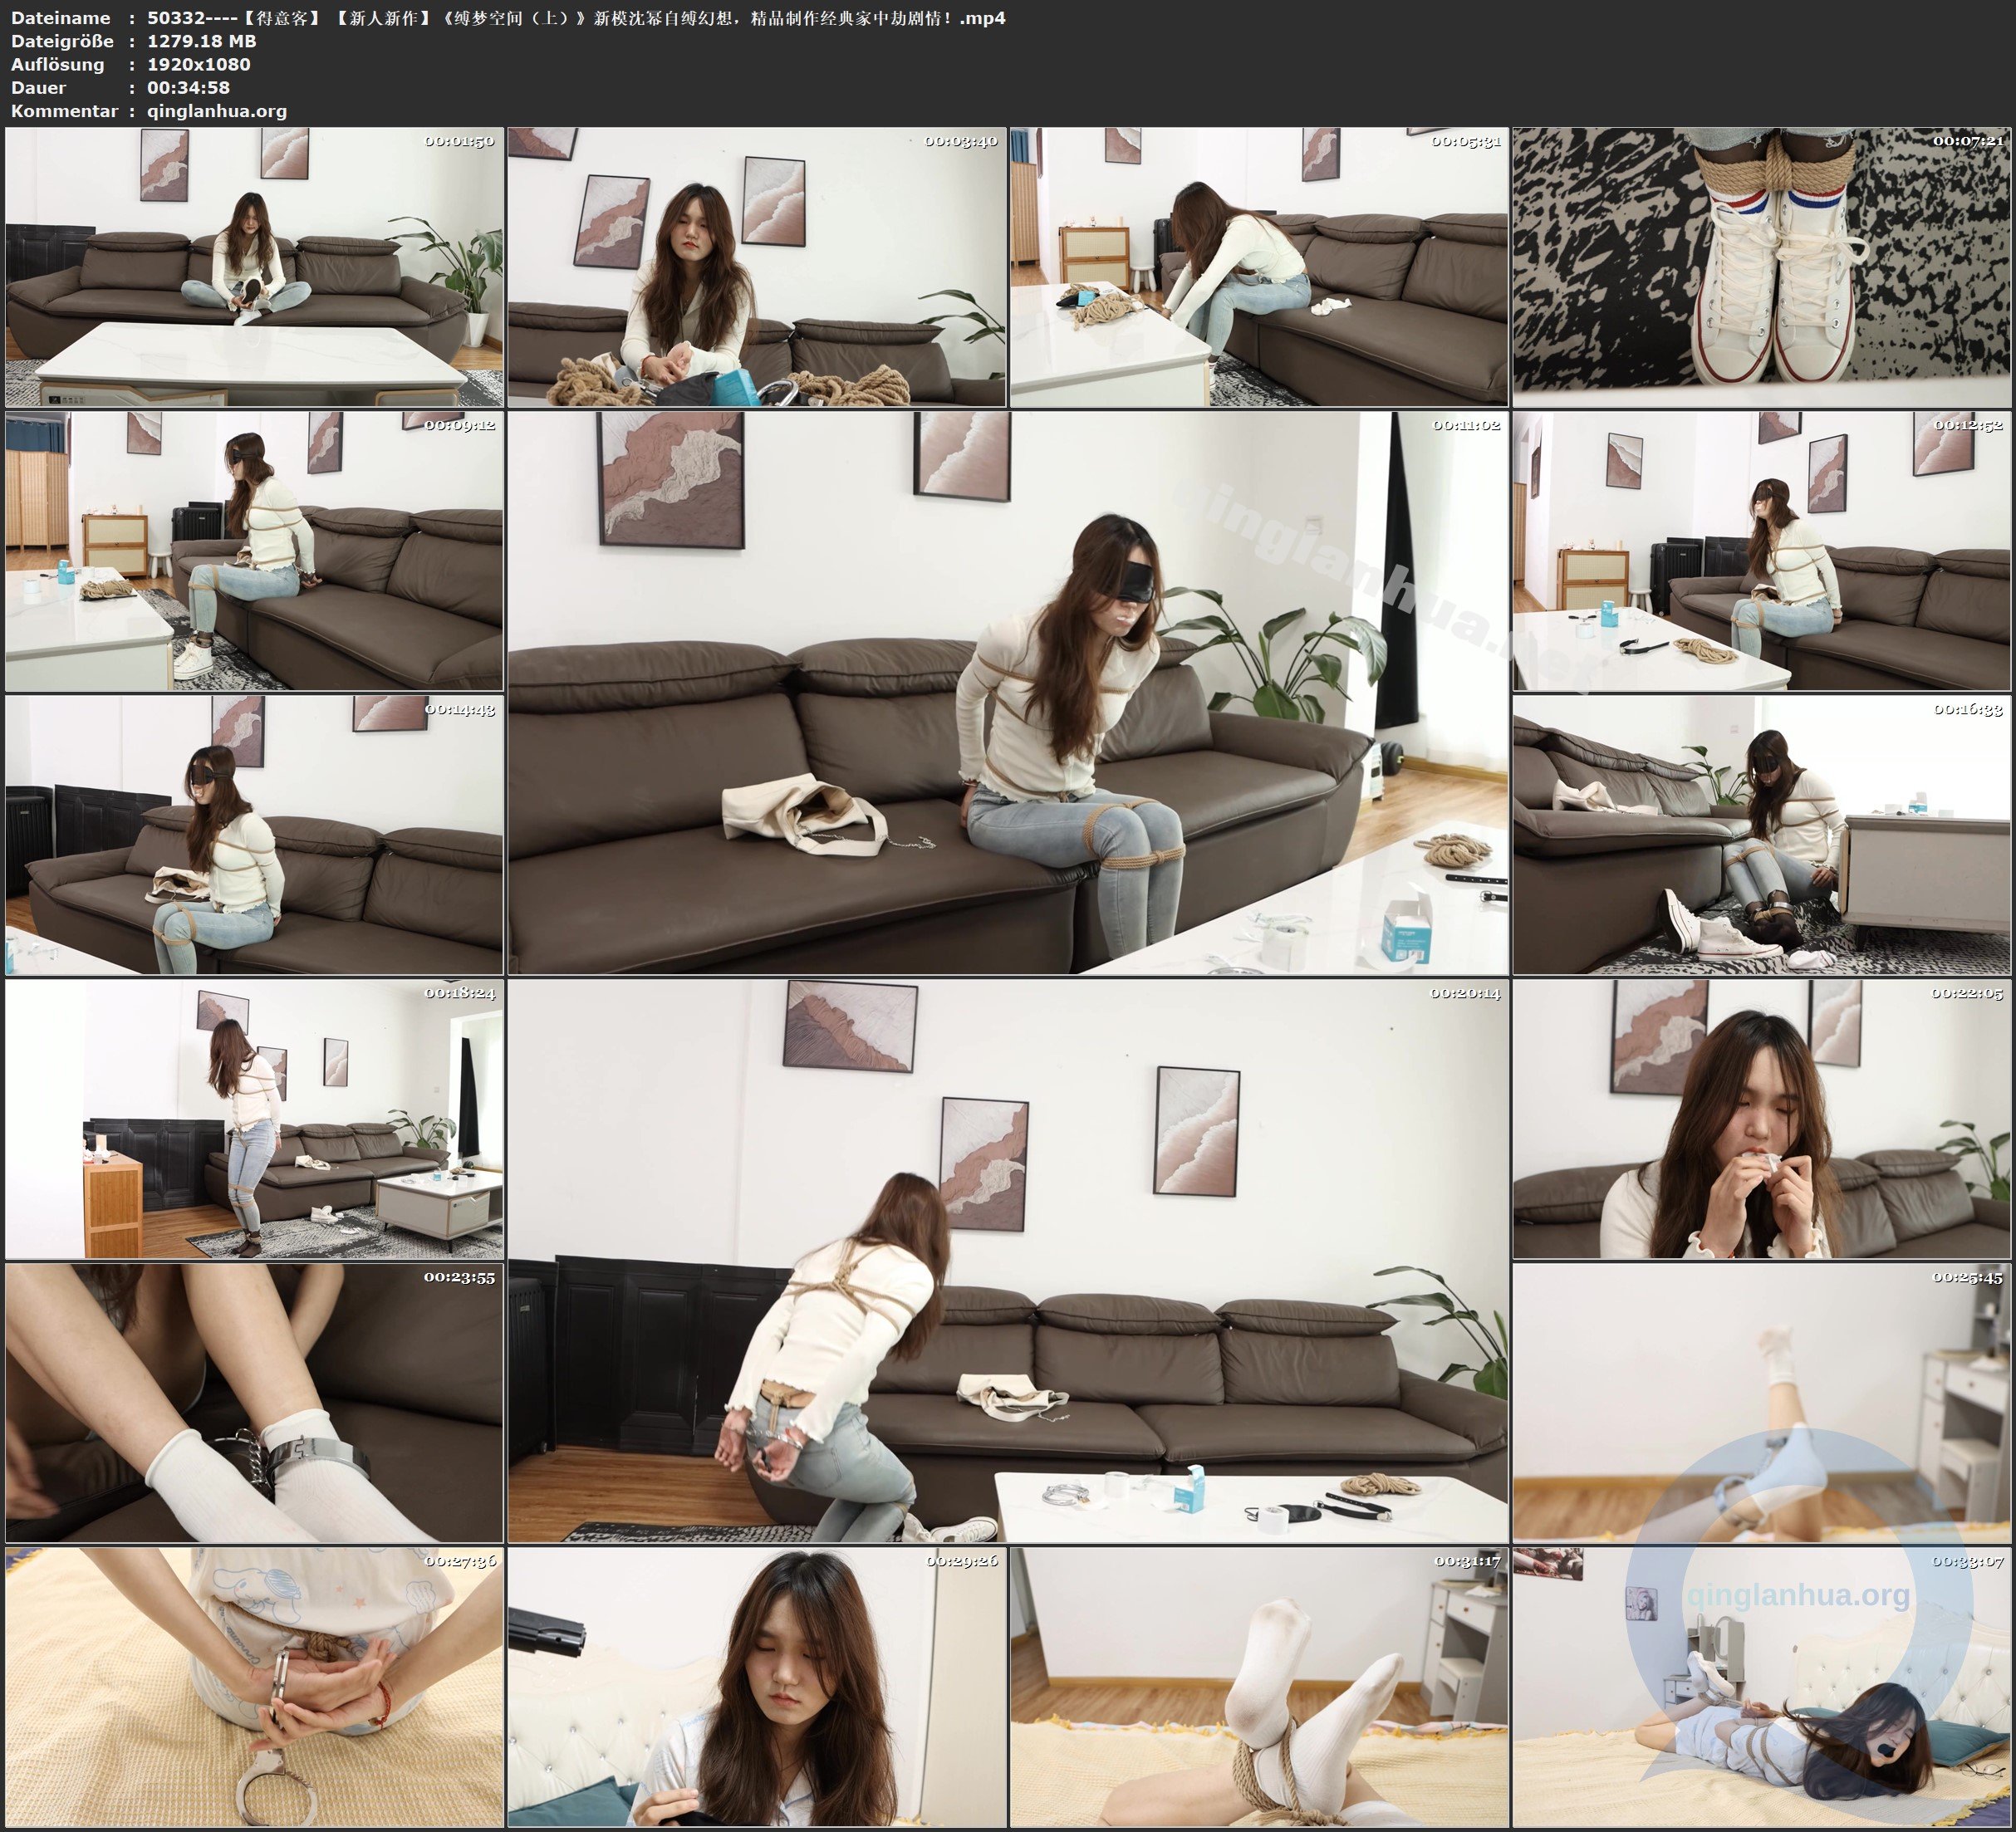Select the close-up frame at 00:22:05
This screenshot has height=1832, width=2016.
point(1761,1118)
